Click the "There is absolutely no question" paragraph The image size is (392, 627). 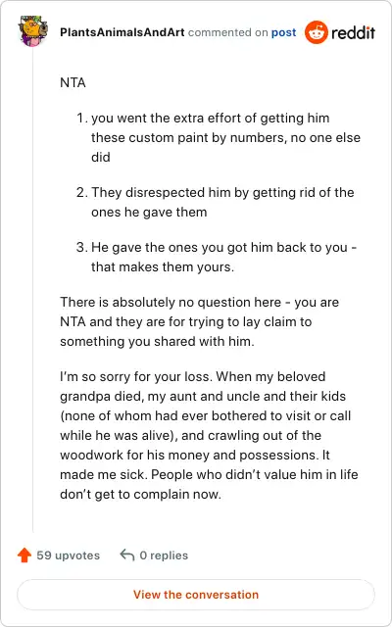point(200,321)
